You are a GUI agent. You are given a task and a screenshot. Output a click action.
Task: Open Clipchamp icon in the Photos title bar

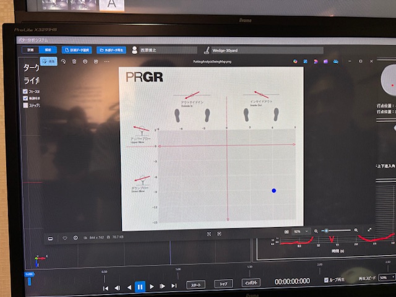[316, 61]
